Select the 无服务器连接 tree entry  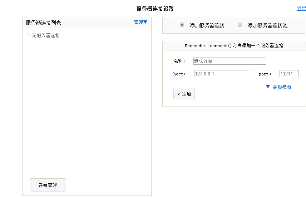click(46, 35)
